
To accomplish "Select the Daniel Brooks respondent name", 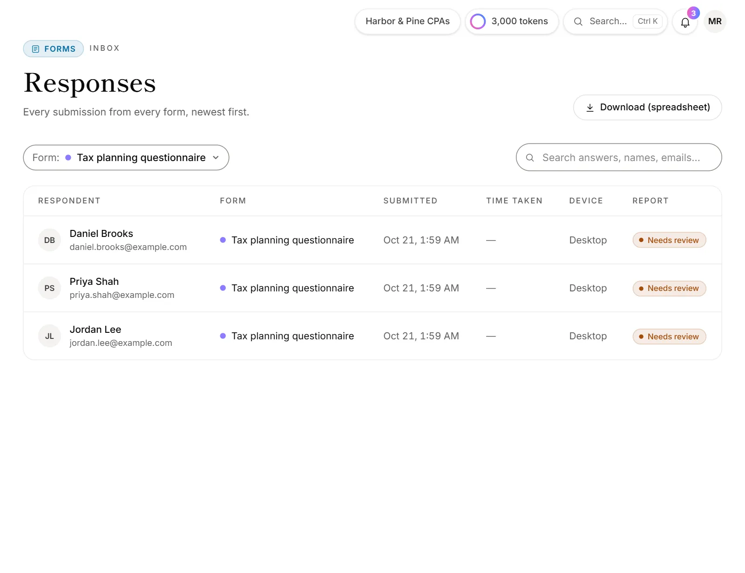I will click(102, 234).
